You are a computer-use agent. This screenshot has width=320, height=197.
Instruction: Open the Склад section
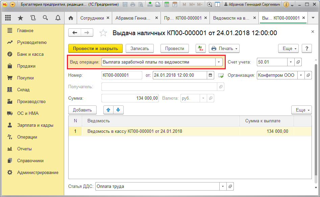click(23, 90)
